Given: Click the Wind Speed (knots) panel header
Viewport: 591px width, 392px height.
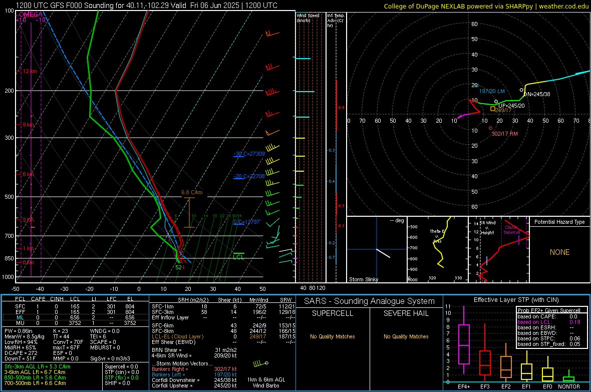Looking at the screenshot, I should pyautogui.click(x=308, y=18).
